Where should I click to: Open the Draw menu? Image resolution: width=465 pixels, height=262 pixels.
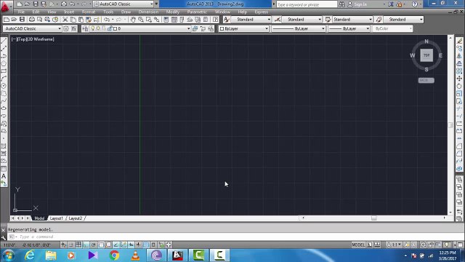click(x=126, y=12)
